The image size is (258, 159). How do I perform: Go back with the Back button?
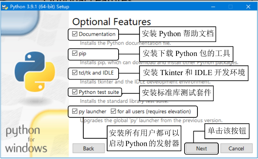tap(88, 148)
